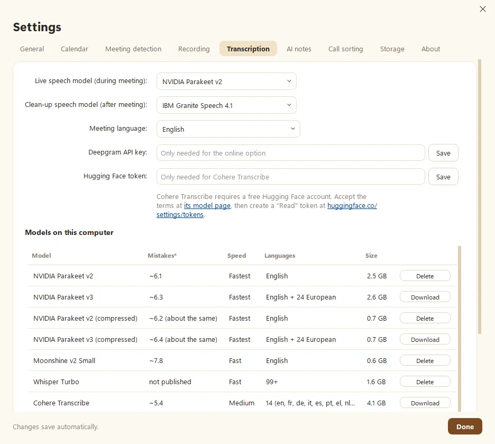495x444 pixels.
Task: Open the 'its model page' link
Action: tap(207, 205)
